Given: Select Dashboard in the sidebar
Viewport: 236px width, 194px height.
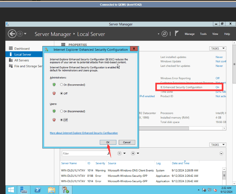Looking at the screenshot, I should click(22, 48).
